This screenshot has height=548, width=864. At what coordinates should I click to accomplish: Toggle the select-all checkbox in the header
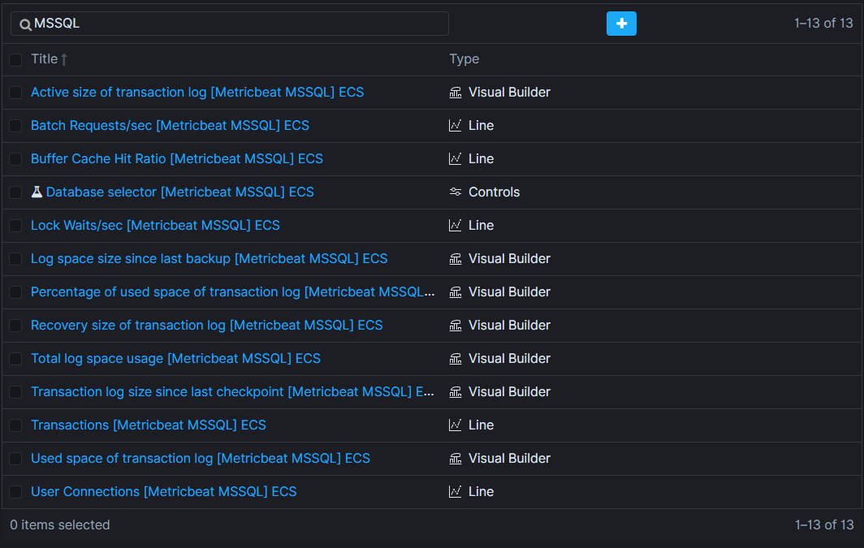tap(15, 59)
